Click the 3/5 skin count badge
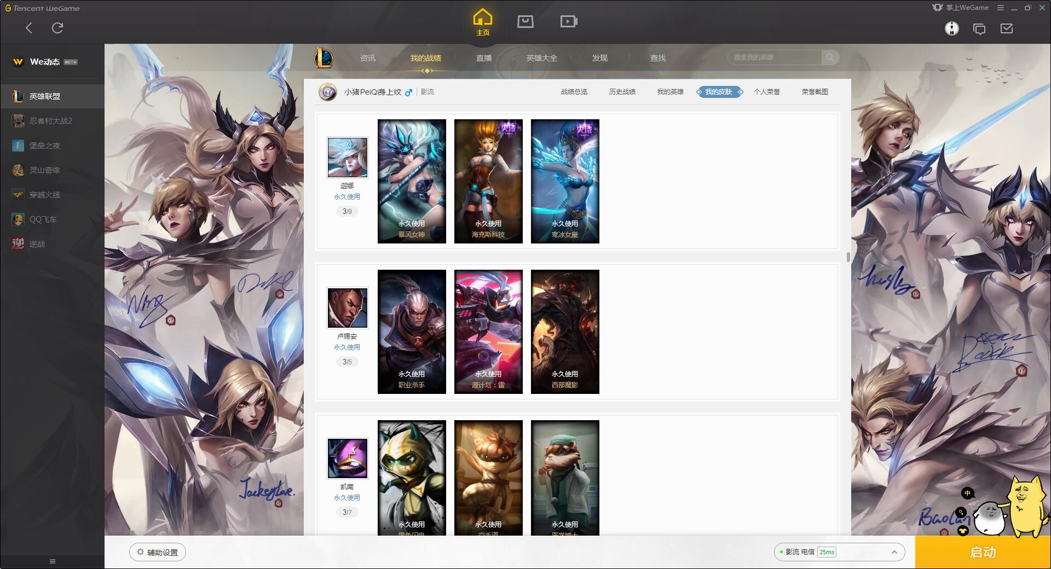1051x569 pixels. pyautogui.click(x=347, y=362)
